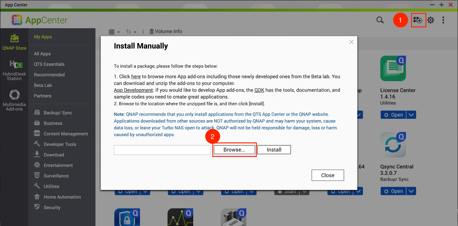Open Beta Lab section

(x=43, y=85)
